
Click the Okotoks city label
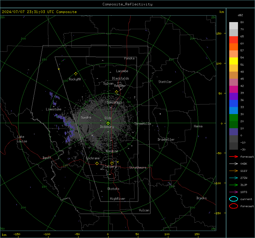point(113,189)
